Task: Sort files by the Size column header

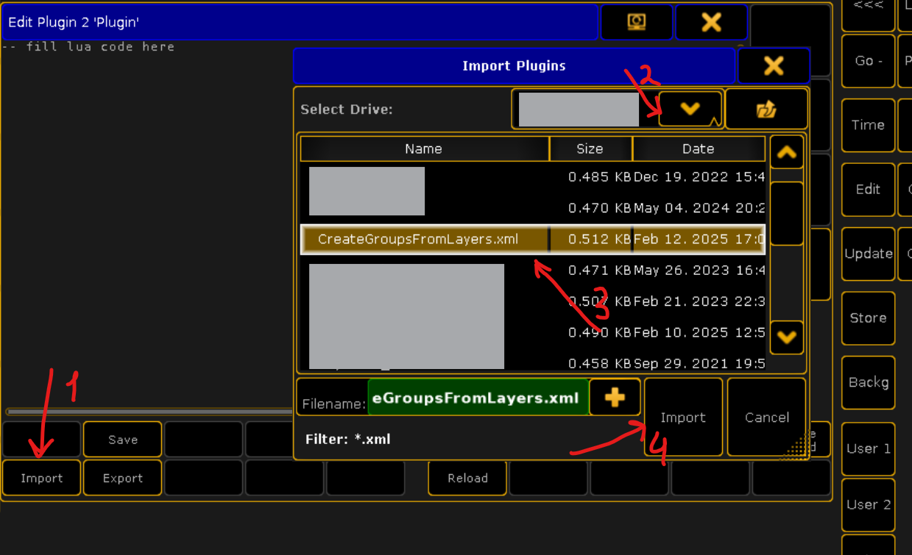Action: point(590,148)
